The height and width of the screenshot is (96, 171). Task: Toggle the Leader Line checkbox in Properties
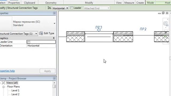[x=29, y=42]
